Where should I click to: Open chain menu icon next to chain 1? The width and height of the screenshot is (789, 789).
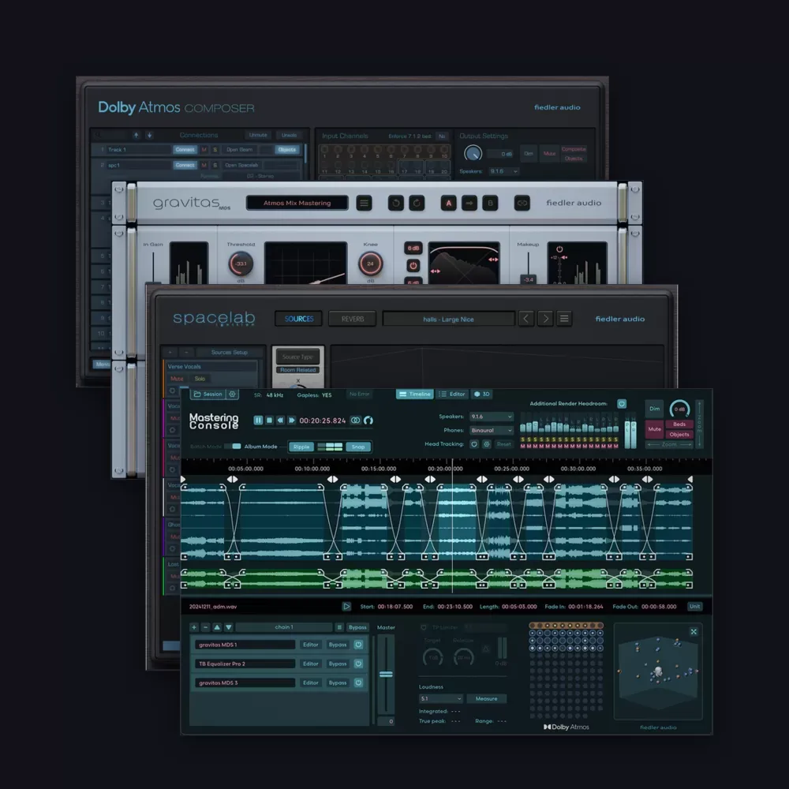pyautogui.click(x=339, y=627)
